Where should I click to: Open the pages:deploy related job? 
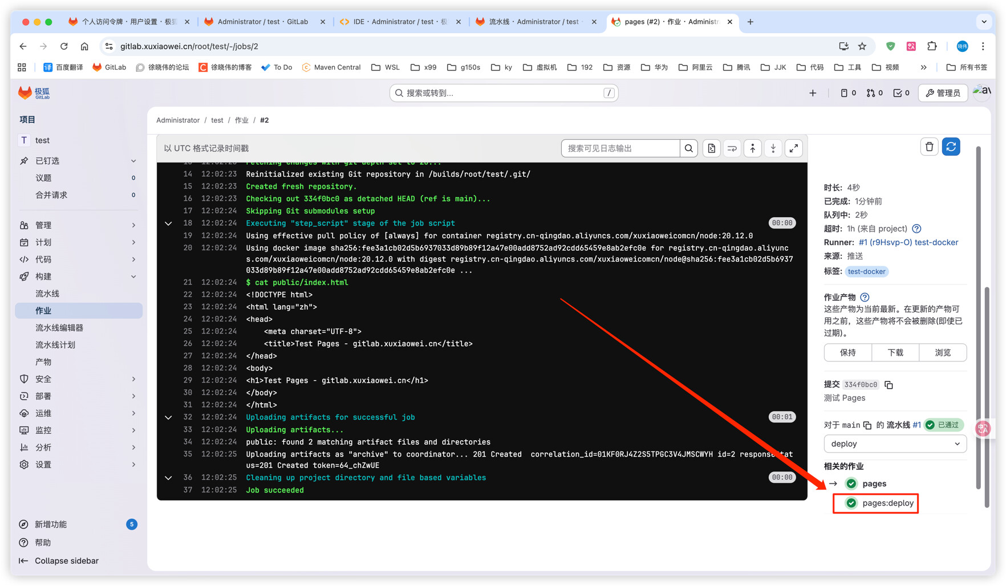[887, 503]
